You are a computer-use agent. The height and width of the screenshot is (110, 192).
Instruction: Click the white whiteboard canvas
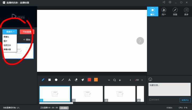point(92,41)
